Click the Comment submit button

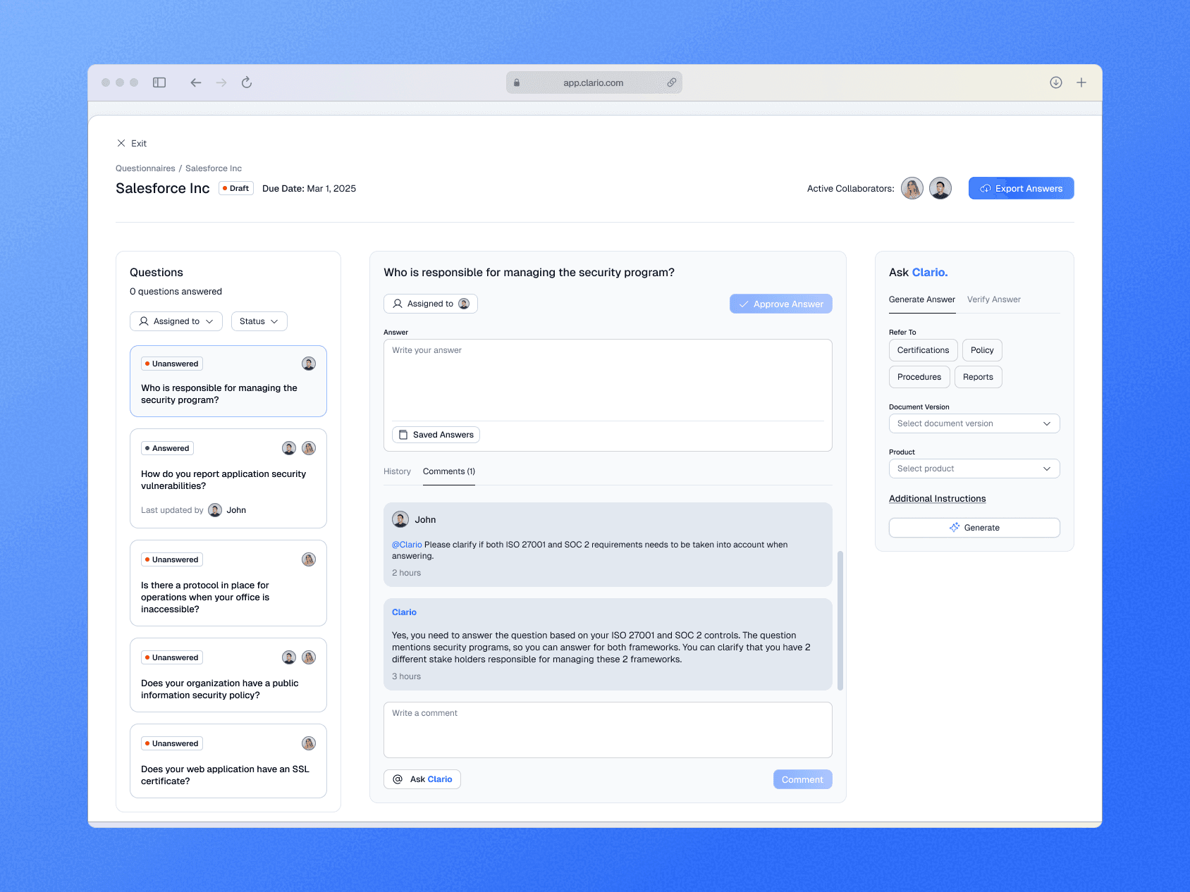(x=803, y=779)
